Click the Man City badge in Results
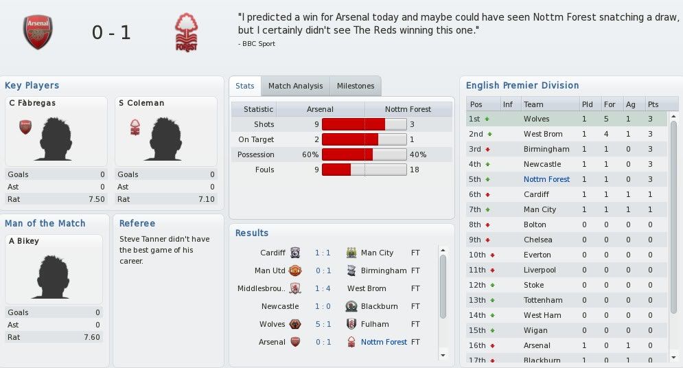The height and width of the screenshot is (368, 683). coord(351,253)
